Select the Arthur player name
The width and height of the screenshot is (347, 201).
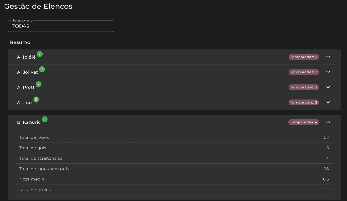(25, 103)
